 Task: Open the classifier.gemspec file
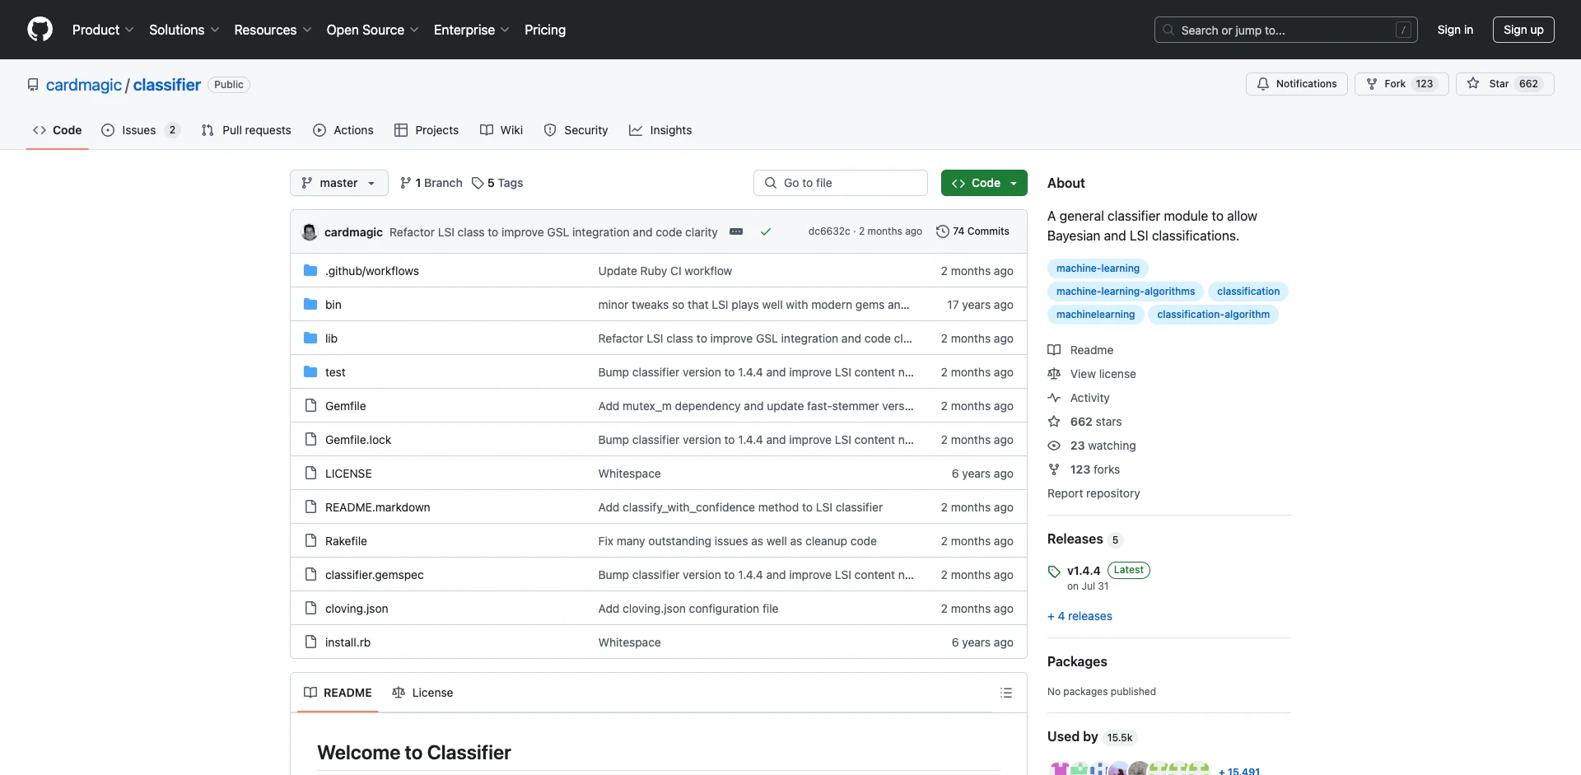(375, 575)
